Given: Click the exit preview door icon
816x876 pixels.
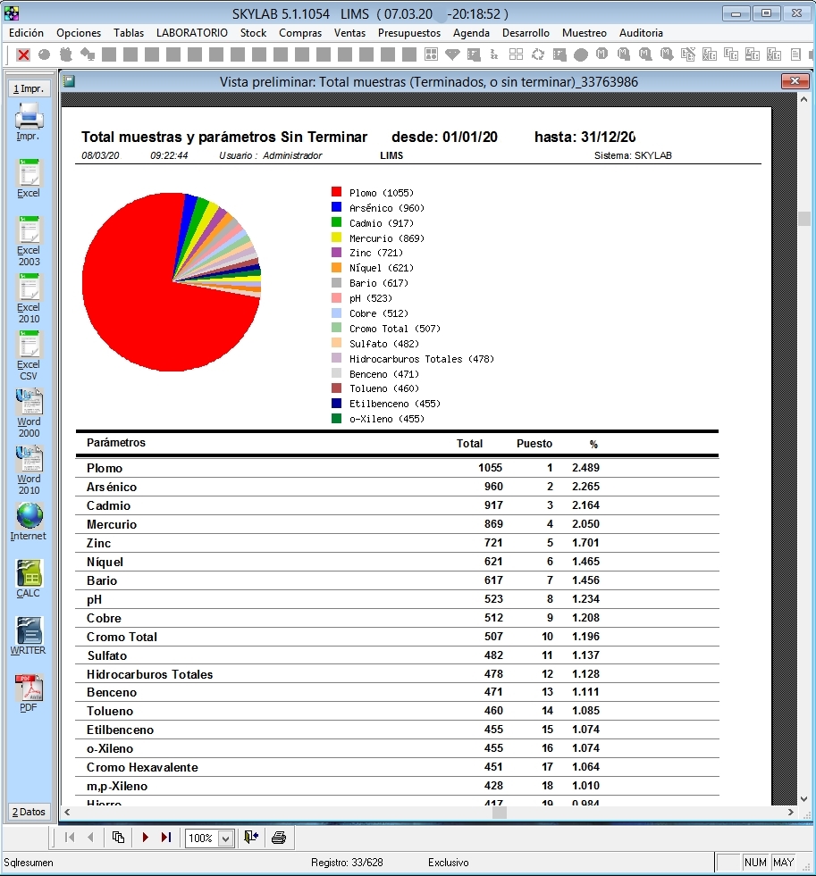Looking at the screenshot, I should coord(251,838).
